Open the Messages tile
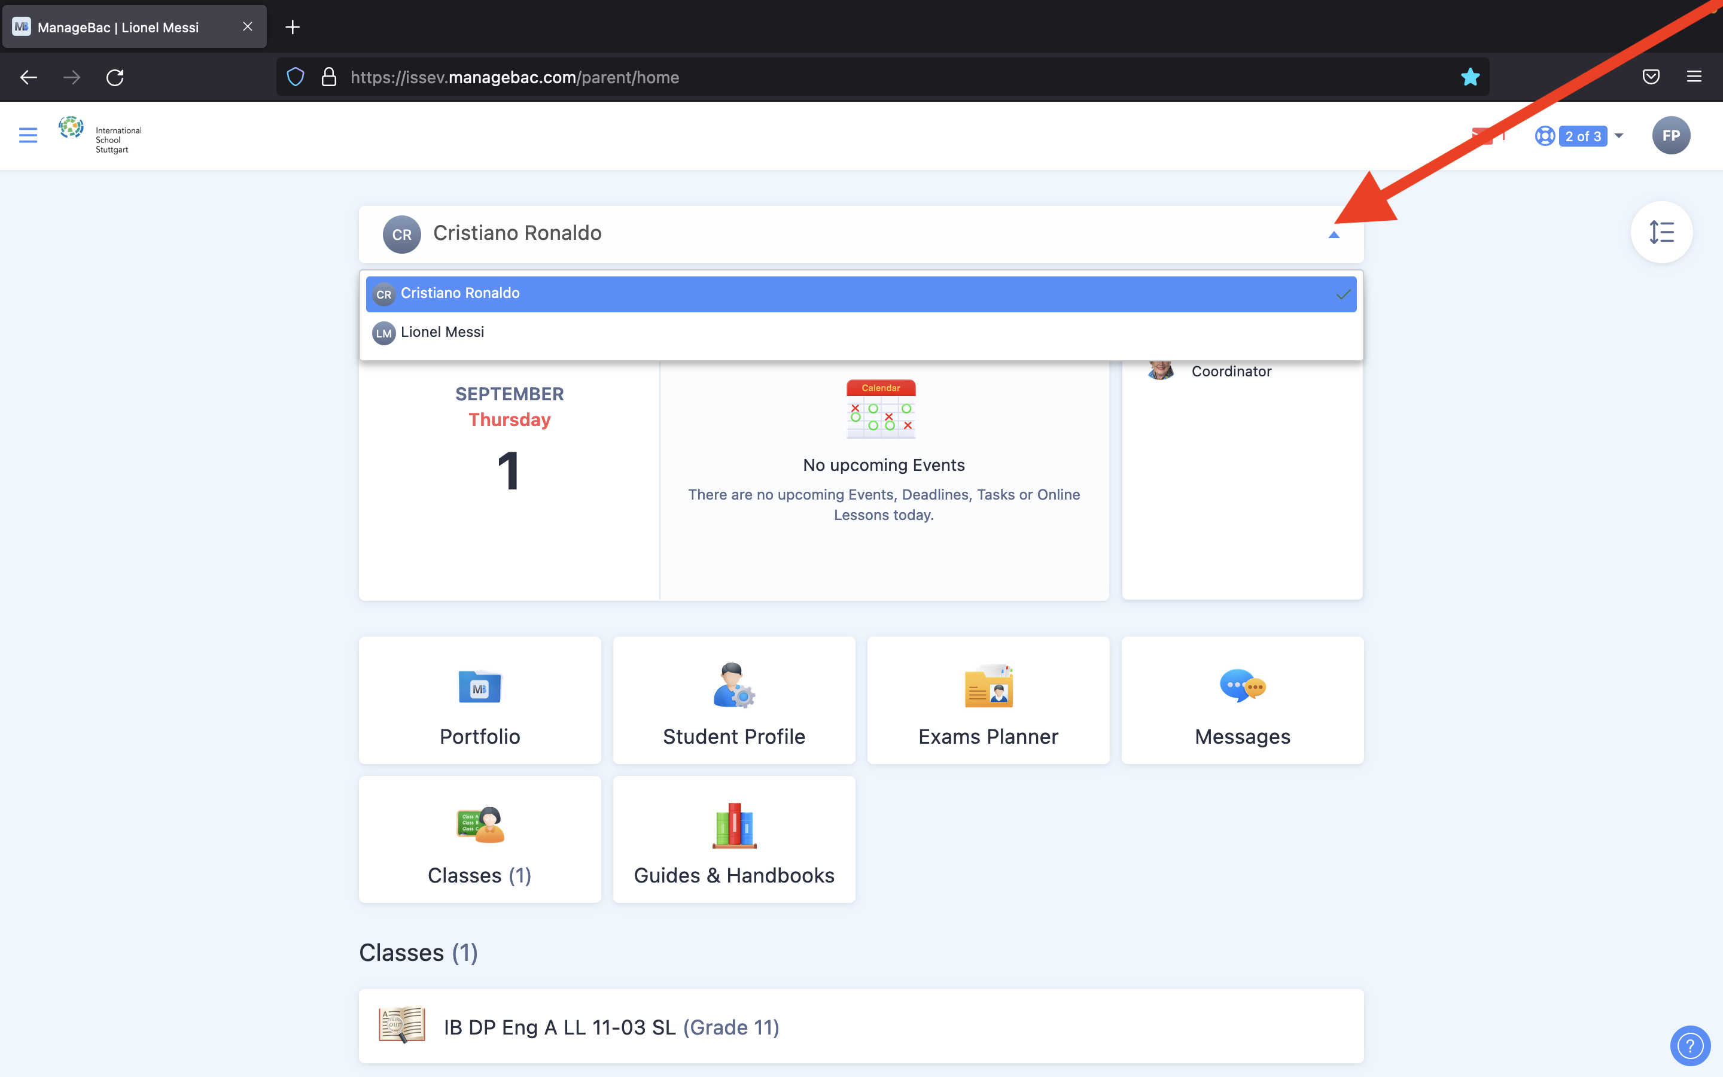 pyautogui.click(x=1243, y=700)
